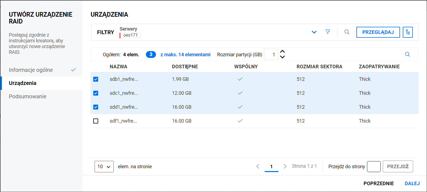427x192 pixels.
Task: Open the Informacje ogólne wizard step
Action: click(31, 70)
